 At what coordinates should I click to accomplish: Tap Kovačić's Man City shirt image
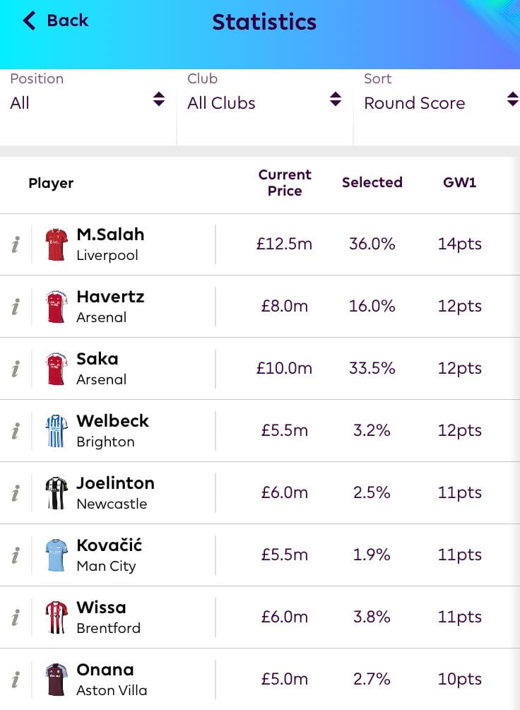click(x=57, y=555)
